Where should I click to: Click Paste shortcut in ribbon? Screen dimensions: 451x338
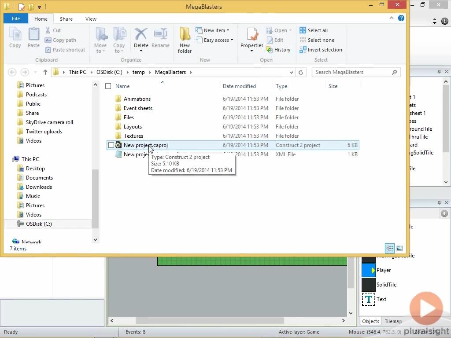(x=65, y=50)
